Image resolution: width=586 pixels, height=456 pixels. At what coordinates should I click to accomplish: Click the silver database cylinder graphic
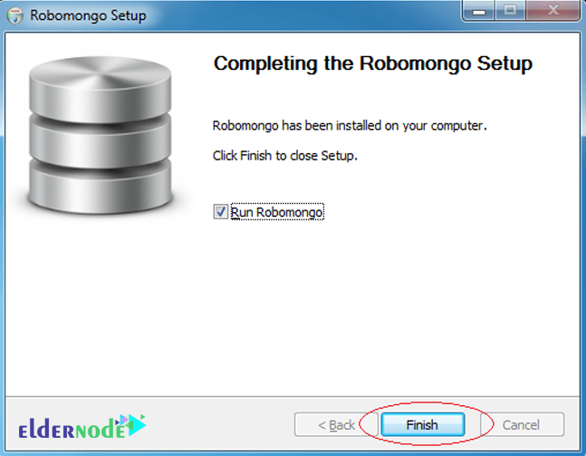pos(101,135)
